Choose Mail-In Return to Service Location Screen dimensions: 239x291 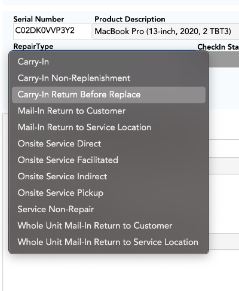(x=109, y=127)
